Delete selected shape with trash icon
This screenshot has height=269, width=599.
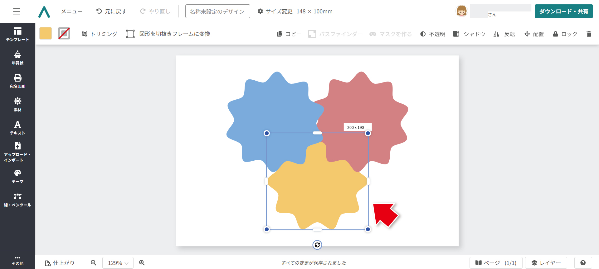589,34
